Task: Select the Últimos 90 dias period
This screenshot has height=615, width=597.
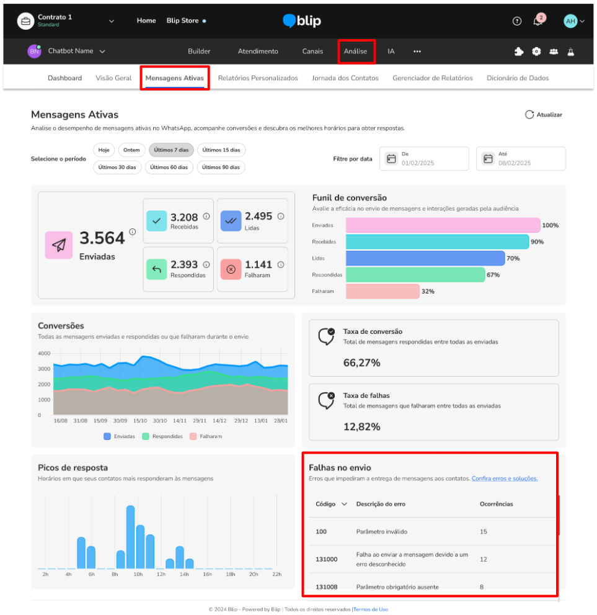Action: [x=221, y=167]
